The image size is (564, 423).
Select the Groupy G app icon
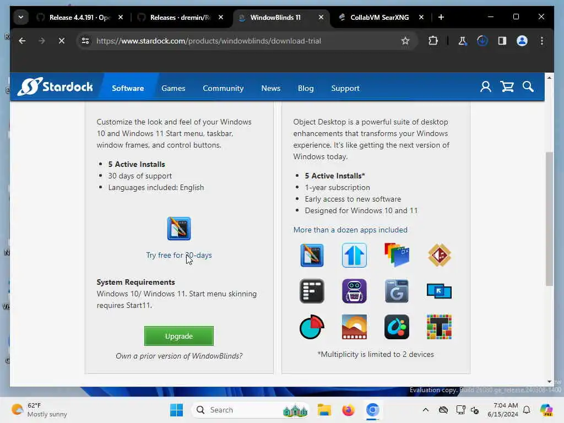point(397,291)
